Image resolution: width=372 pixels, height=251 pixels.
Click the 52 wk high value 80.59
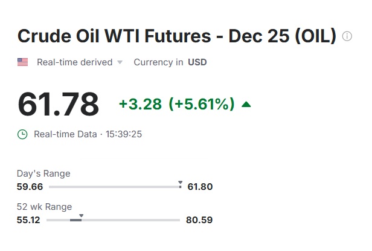coord(199,220)
